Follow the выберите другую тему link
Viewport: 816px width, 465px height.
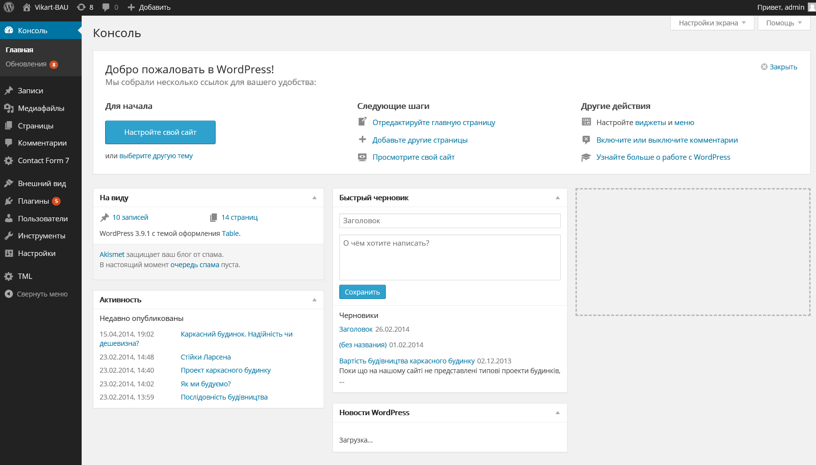[156, 156]
